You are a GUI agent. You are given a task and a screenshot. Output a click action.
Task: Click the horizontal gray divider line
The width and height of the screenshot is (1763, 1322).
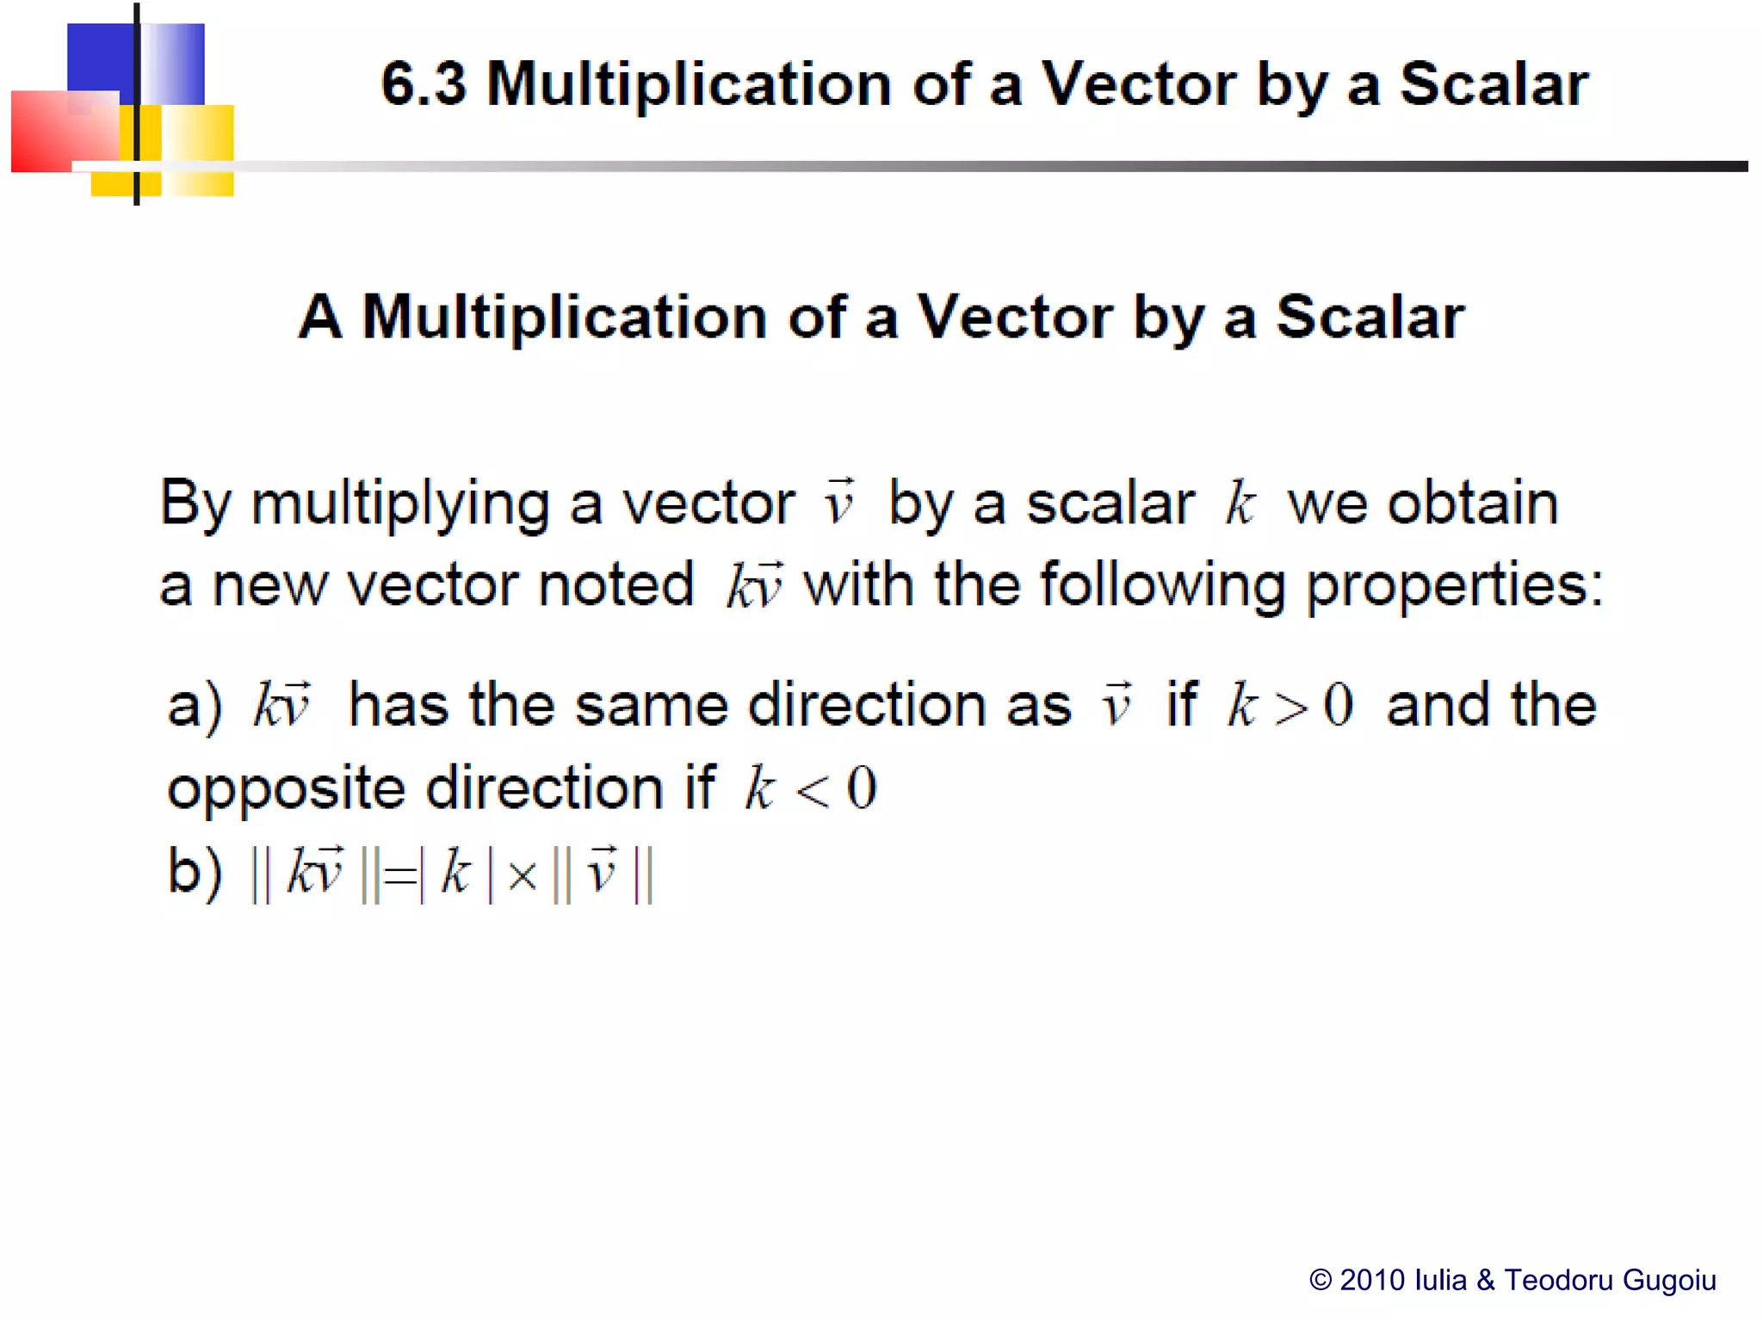point(947,166)
